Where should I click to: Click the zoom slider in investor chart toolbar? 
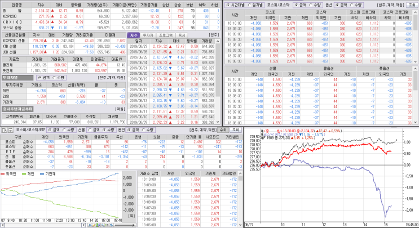pos(125,225)
